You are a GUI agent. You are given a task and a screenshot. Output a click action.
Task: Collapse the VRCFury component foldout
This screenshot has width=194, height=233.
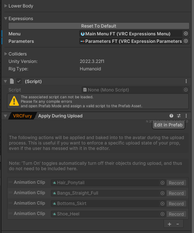pyautogui.click(x=6, y=116)
